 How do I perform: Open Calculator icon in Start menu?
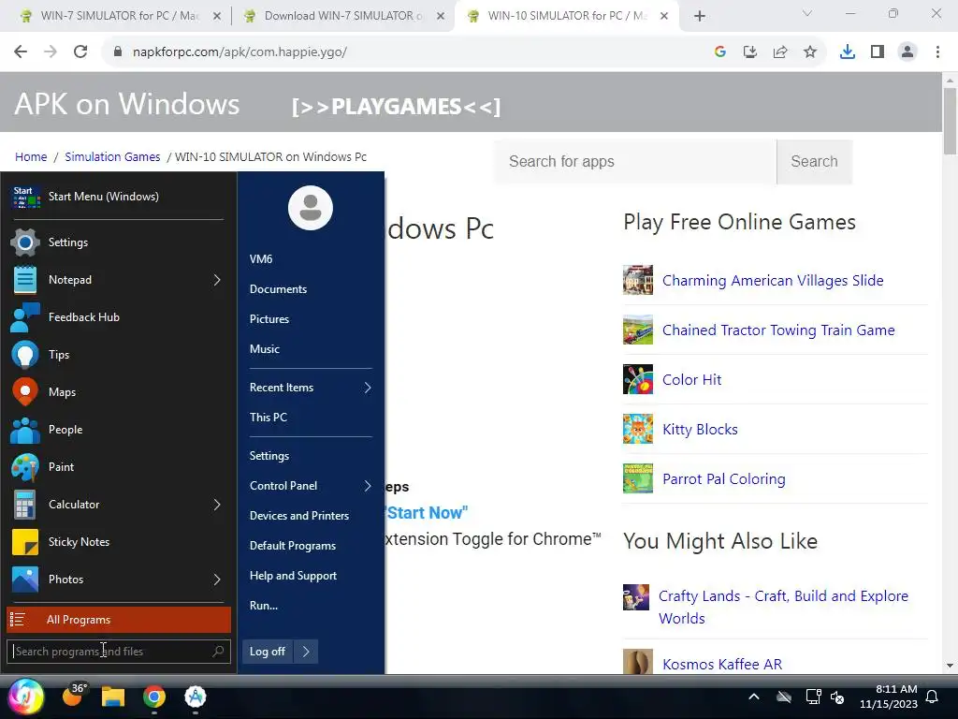25,505
